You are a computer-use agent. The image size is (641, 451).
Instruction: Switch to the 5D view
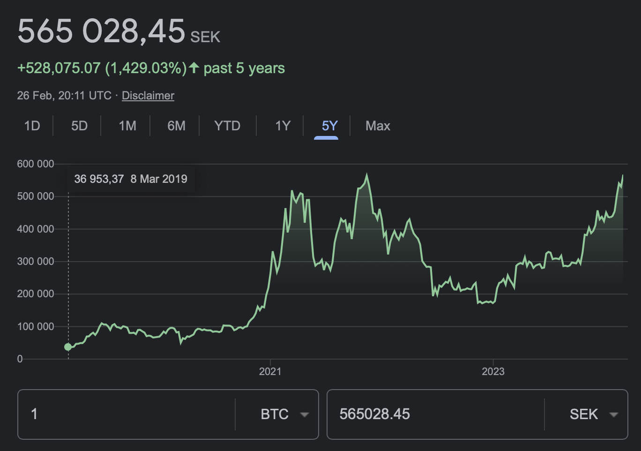pyautogui.click(x=79, y=126)
